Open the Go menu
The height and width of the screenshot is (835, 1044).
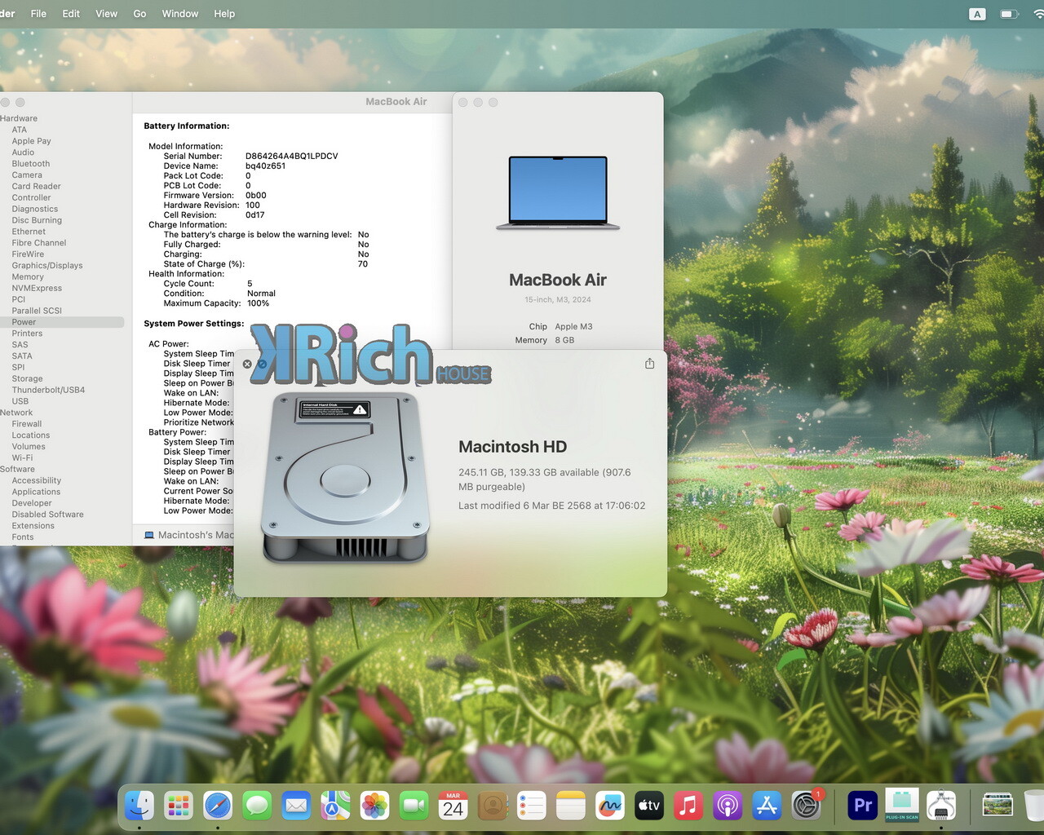(x=139, y=14)
